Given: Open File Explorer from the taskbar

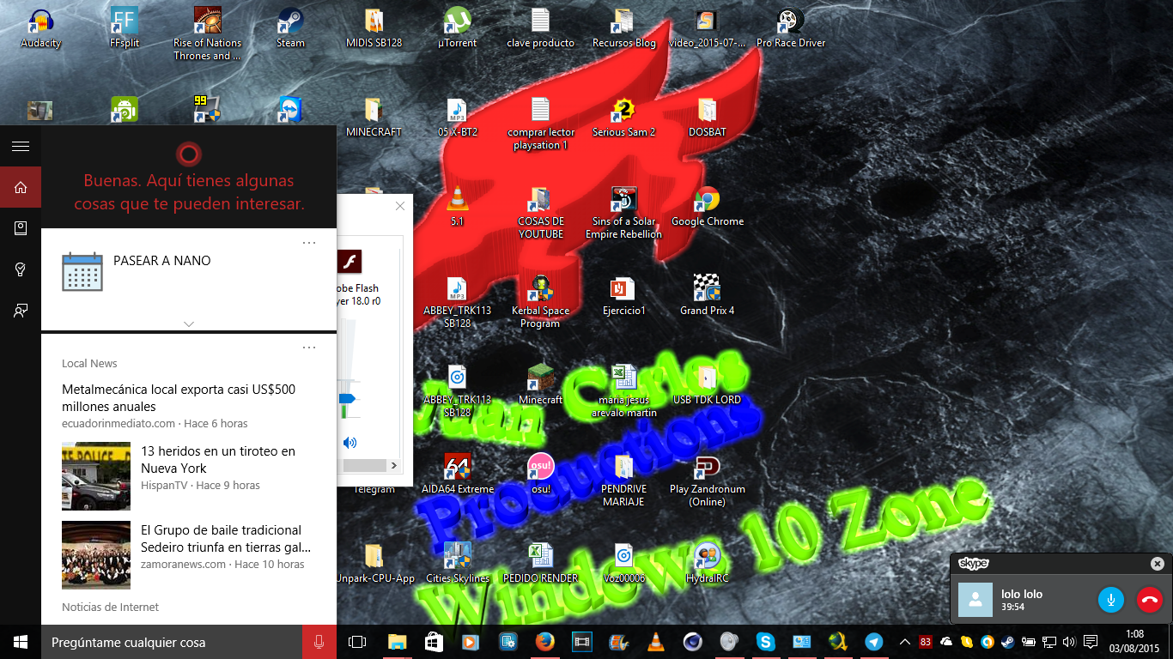Looking at the screenshot, I should [x=397, y=642].
